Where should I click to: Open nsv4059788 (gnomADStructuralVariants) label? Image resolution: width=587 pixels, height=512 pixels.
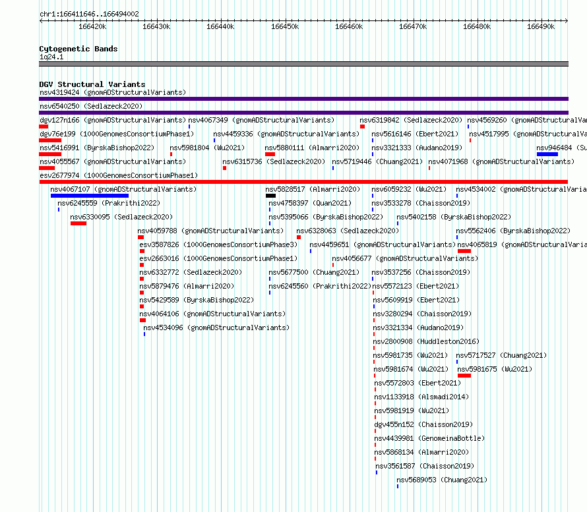210,231
